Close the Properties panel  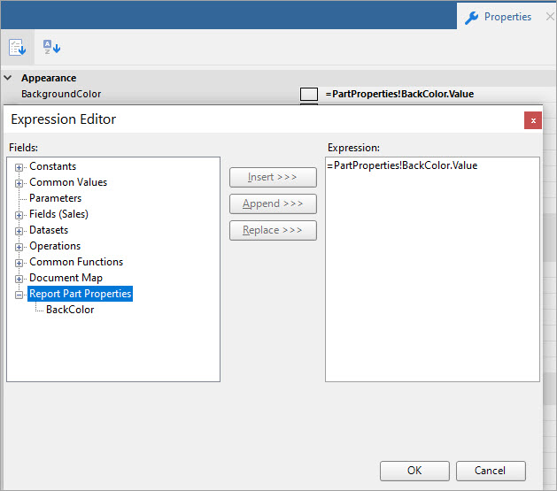pos(550,16)
